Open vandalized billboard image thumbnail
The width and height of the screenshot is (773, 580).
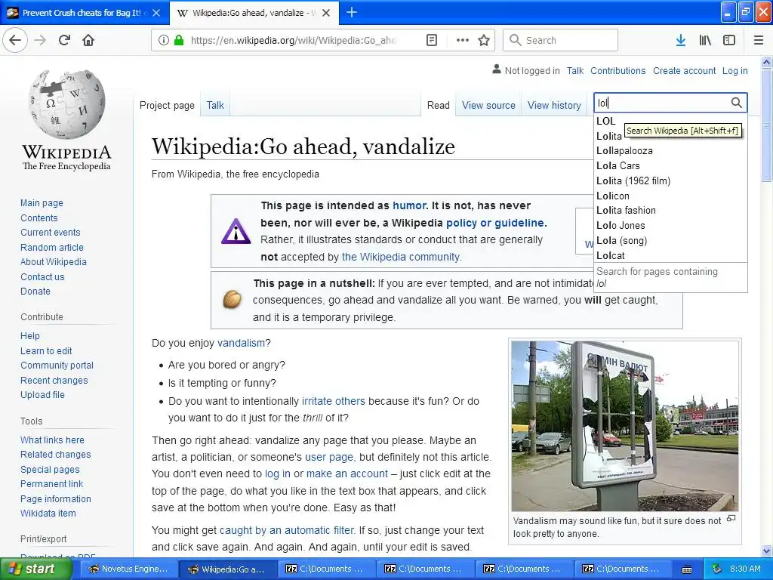(624, 426)
